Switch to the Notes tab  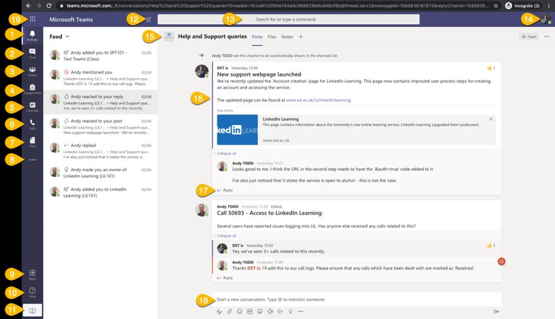coord(287,36)
